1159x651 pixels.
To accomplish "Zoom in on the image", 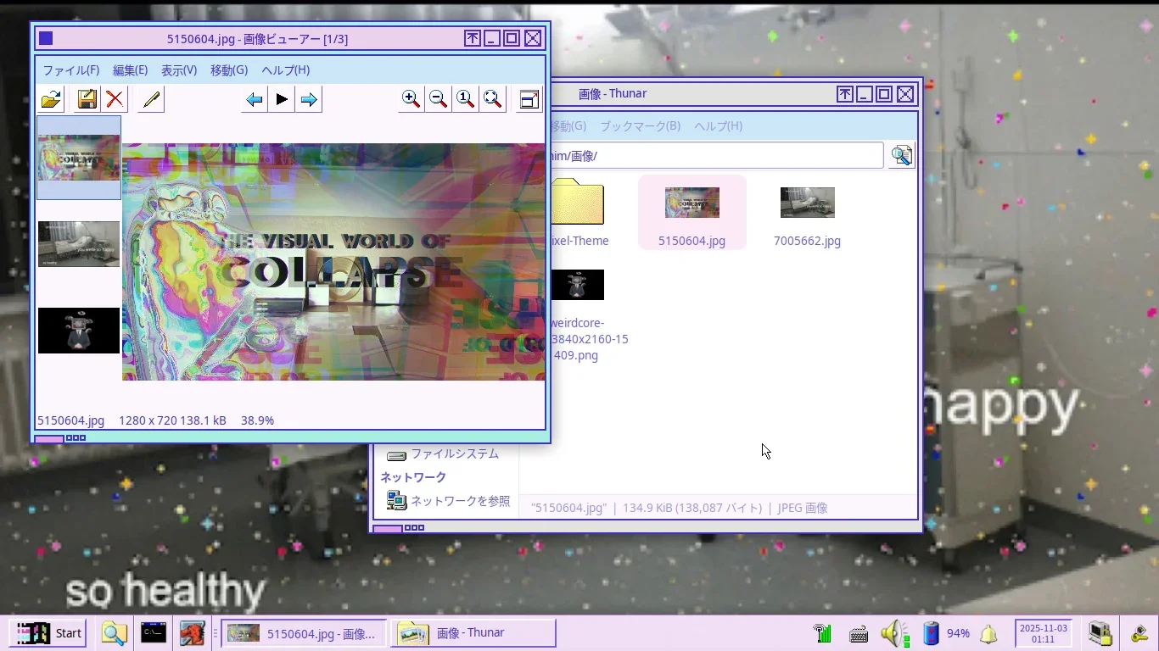I will click(x=411, y=100).
